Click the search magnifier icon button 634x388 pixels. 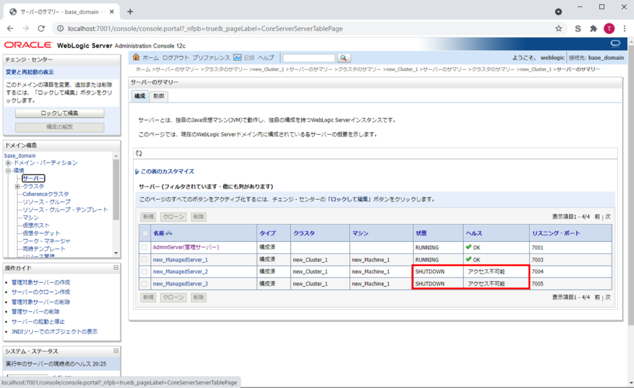coord(344,57)
